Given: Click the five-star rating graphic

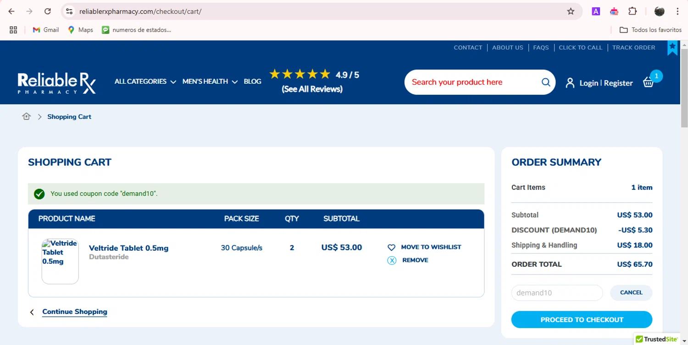Looking at the screenshot, I should tap(300, 74).
